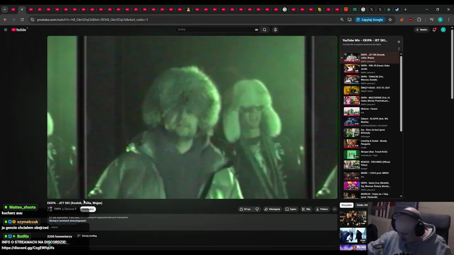The image size is (454, 255).
Task: Open new browser tab with plus
Action: pyautogui.click(x=405, y=10)
